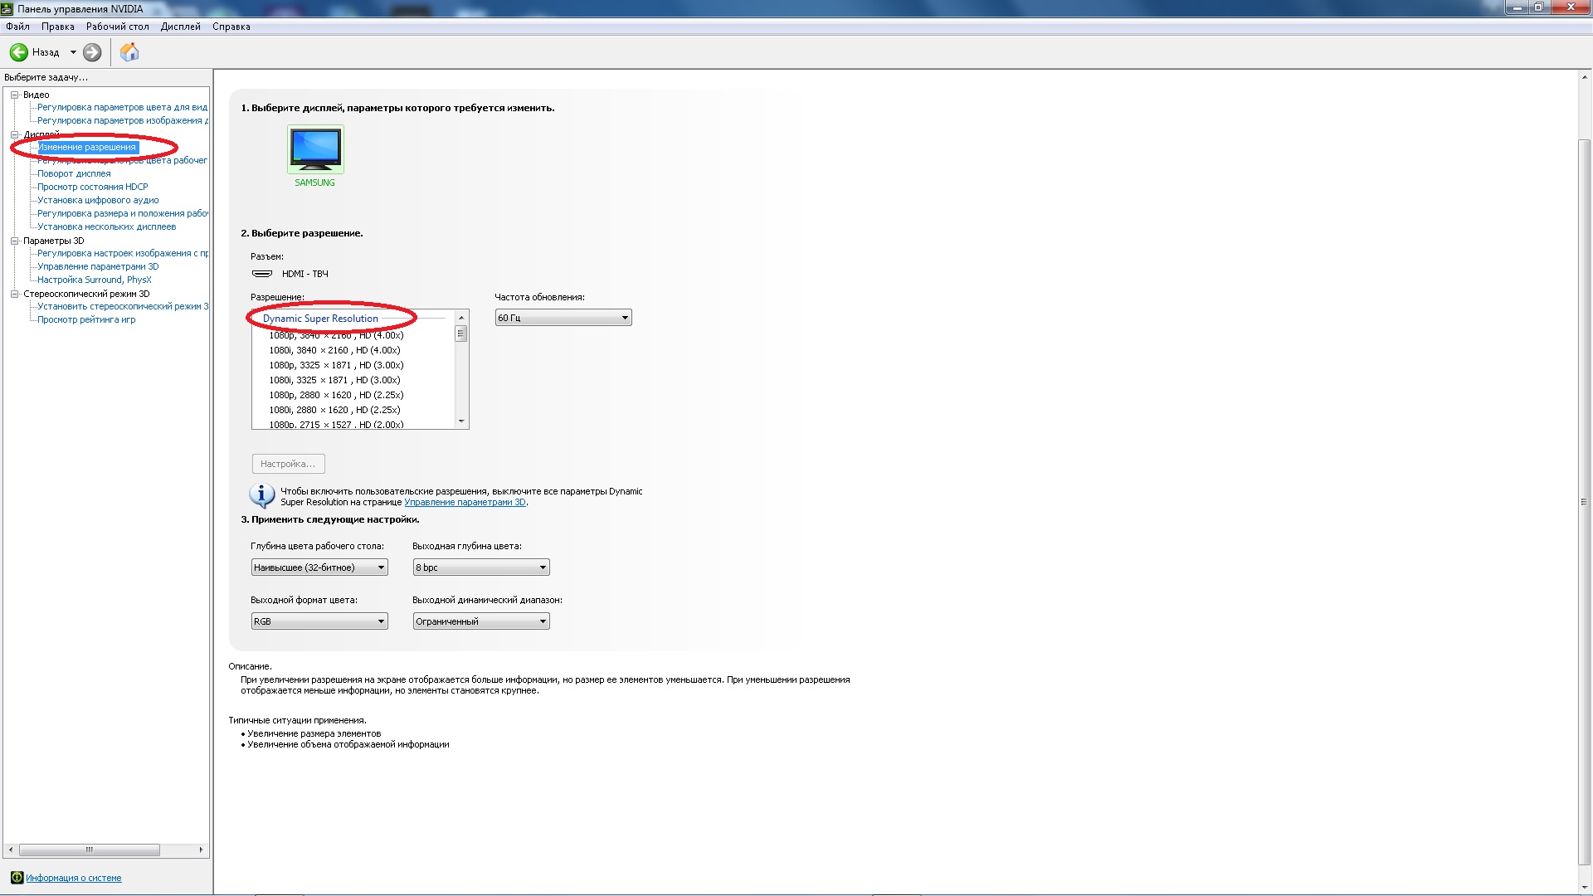Image resolution: width=1593 pixels, height=896 pixels.
Task: Choose 1080p, 3840 × 2160 (4.00x) resolution
Action: 336,335
